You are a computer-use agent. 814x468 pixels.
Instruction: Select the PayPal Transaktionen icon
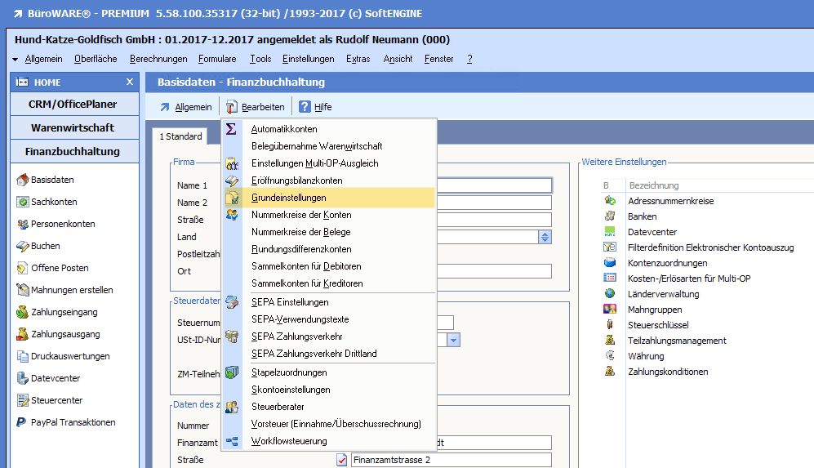[x=23, y=422]
